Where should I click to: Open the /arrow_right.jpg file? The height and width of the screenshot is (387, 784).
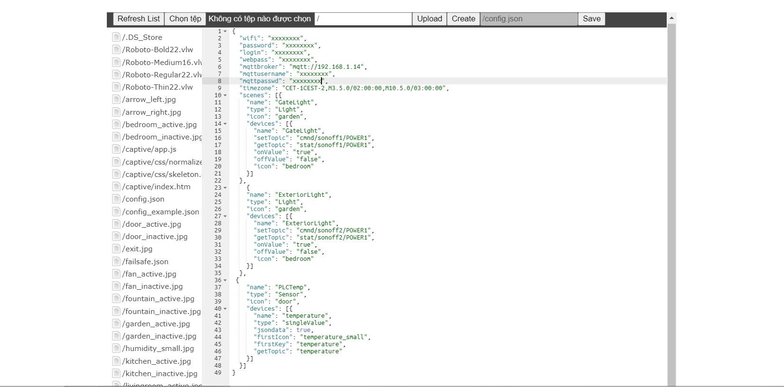151,112
